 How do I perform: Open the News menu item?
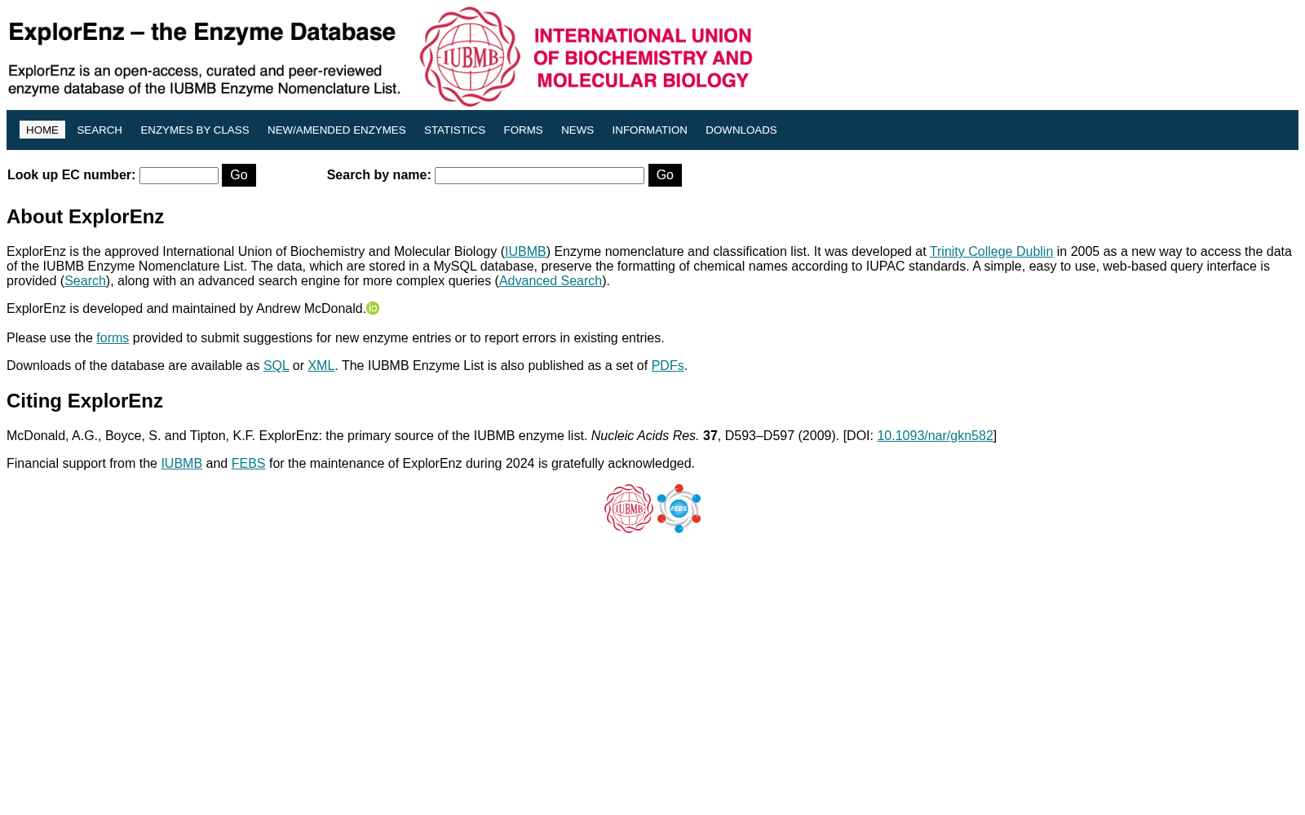pos(577,130)
